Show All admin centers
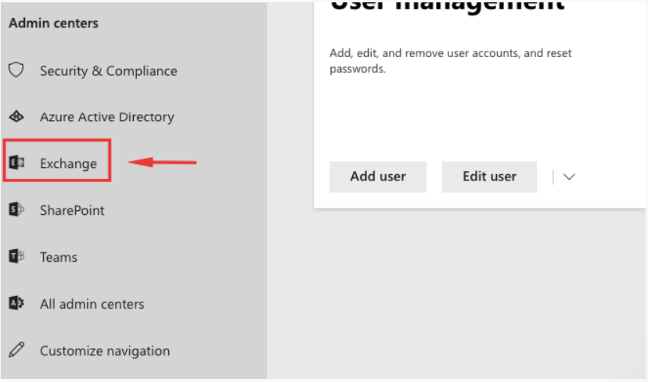648x382 pixels. [x=92, y=304]
